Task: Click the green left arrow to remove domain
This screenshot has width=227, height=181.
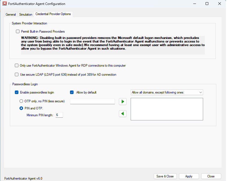Action: [122, 114]
